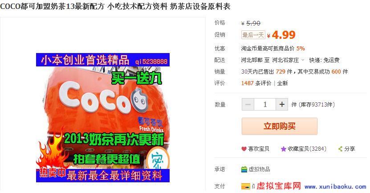Click the quantity input field showing 1

pyautogui.click(x=265, y=104)
